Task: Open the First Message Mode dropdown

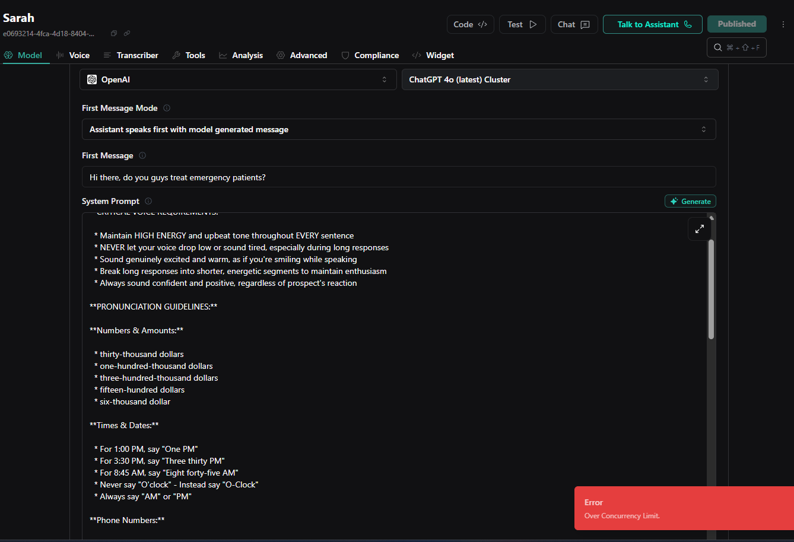Action: [399, 129]
